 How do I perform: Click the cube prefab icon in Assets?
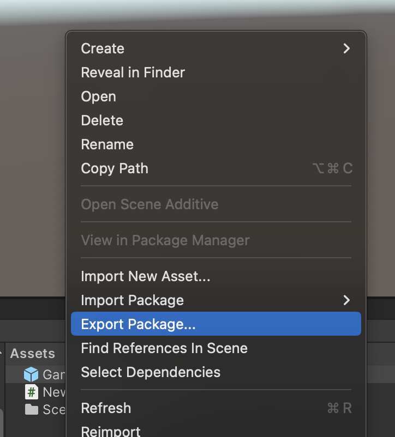[32, 374]
